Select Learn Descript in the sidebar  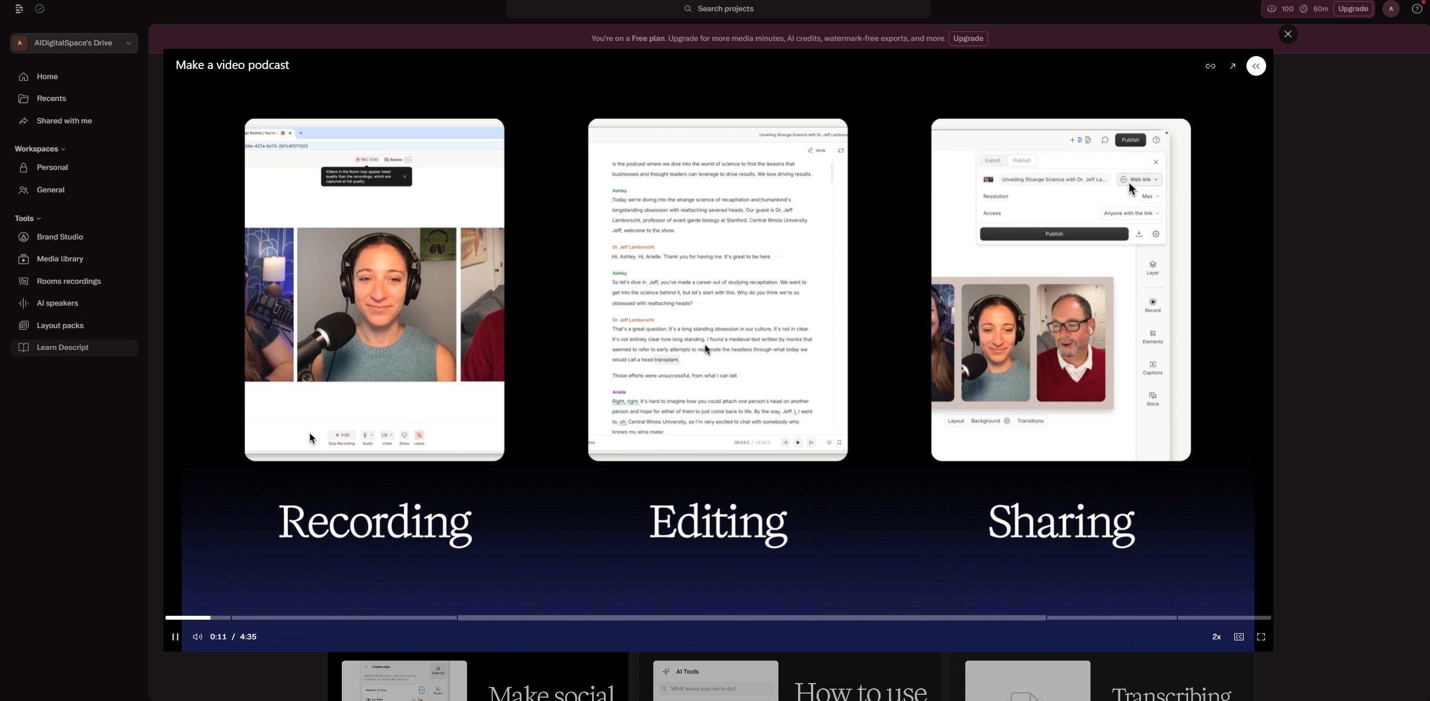point(74,348)
